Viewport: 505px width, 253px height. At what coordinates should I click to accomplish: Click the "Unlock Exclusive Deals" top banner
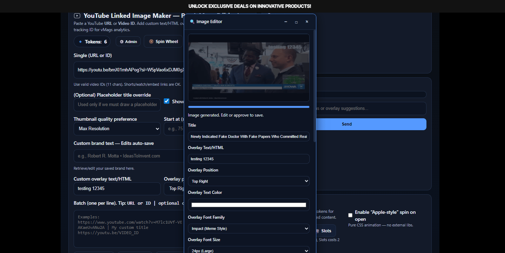pos(250,6)
